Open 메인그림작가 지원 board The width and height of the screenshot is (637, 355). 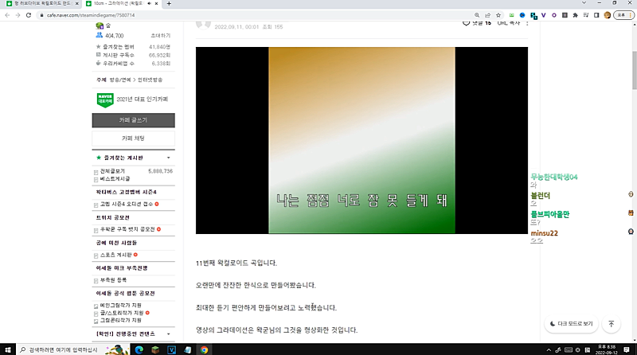point(121,305)
